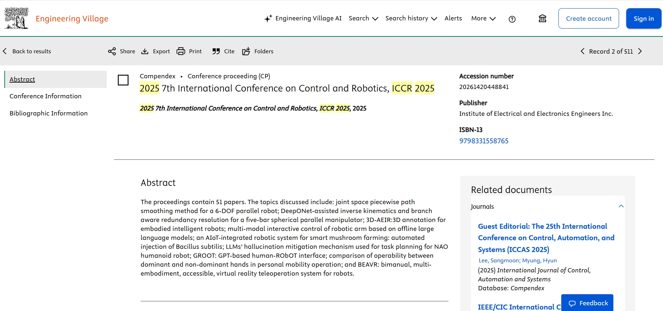Expand the Search history dropdown
663x311 pixels.
411,19
